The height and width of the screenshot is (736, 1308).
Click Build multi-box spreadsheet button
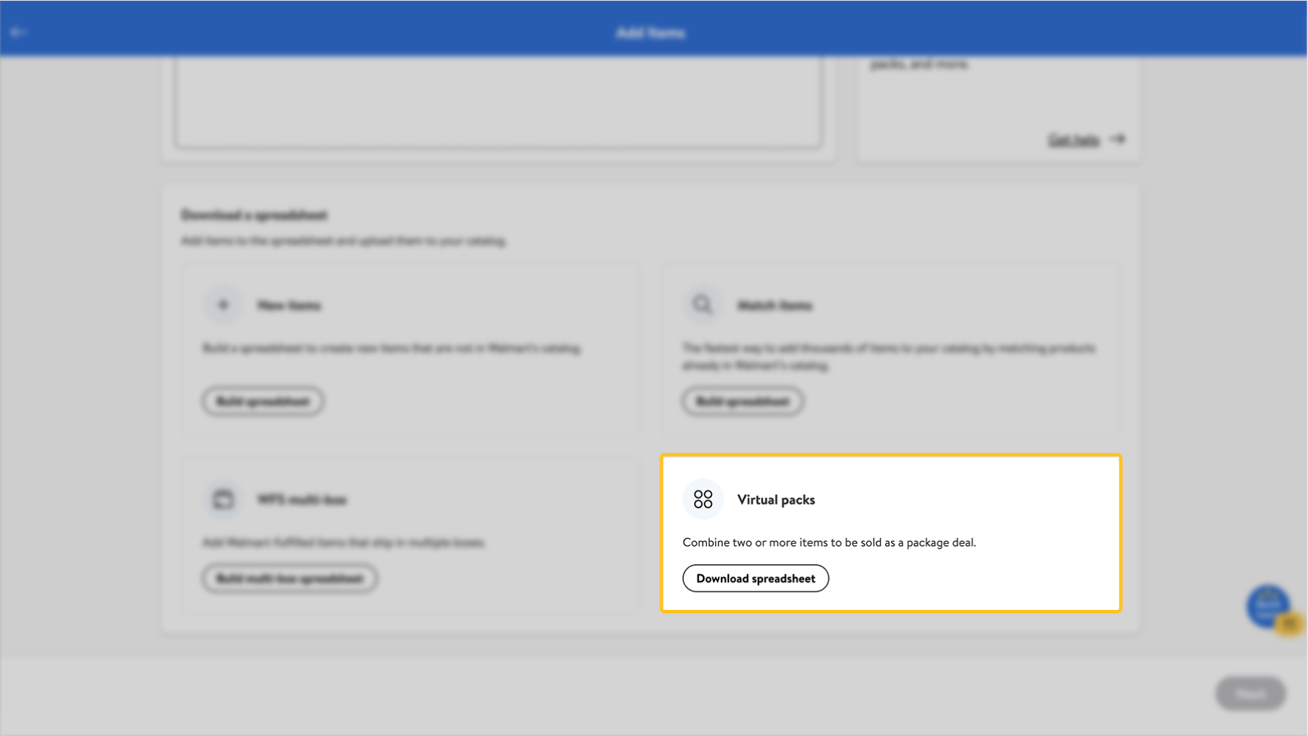tap(290, 579)
